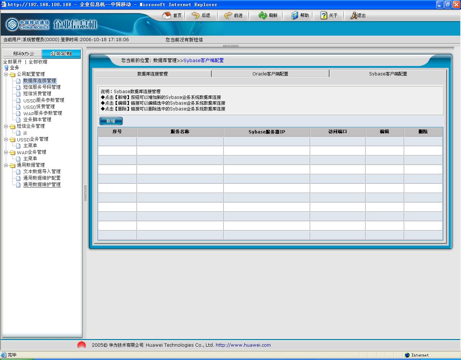Open 主菜单 under WAP业务管理

pyautogui.click(x=30, y=159)
